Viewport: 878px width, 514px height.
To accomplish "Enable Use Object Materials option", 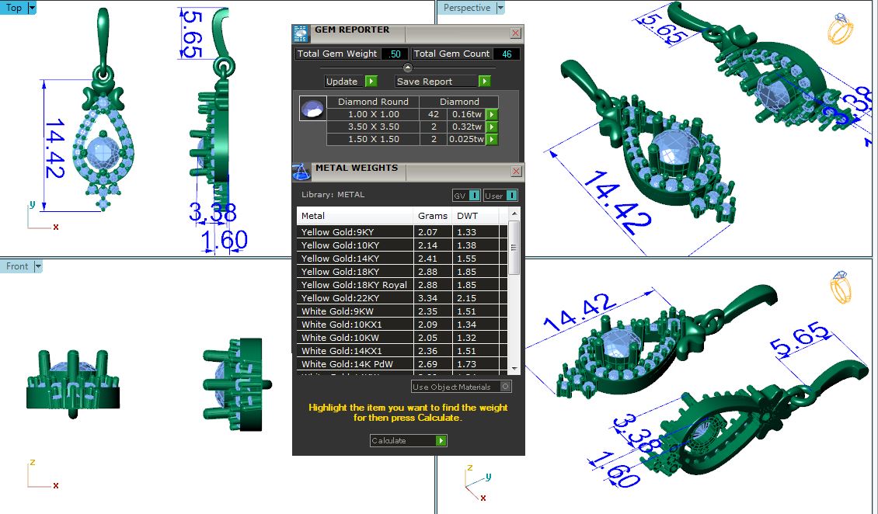I will pos(506,387).
